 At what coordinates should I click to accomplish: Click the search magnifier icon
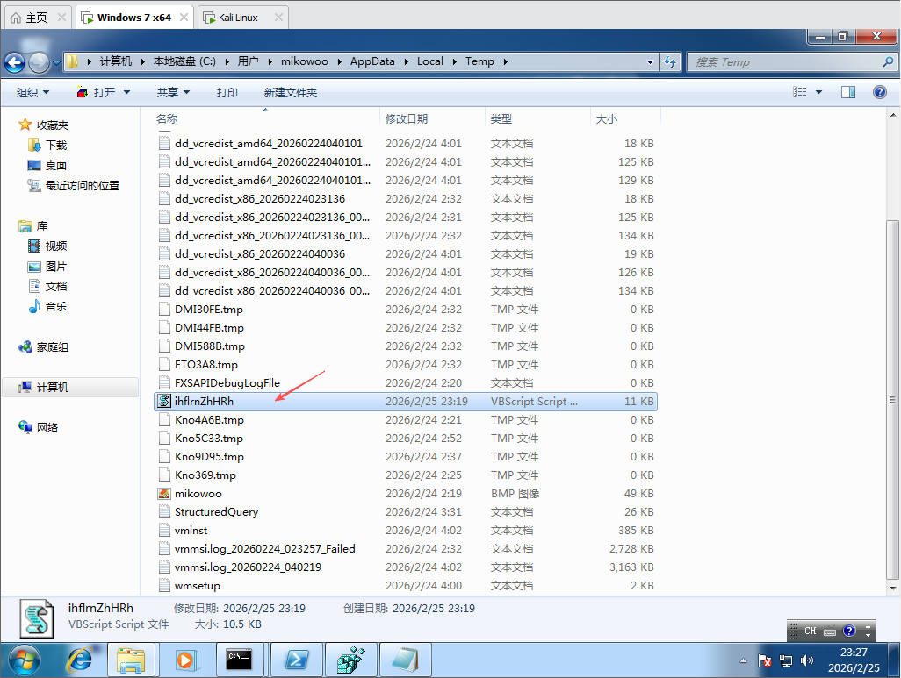[888, 61]
